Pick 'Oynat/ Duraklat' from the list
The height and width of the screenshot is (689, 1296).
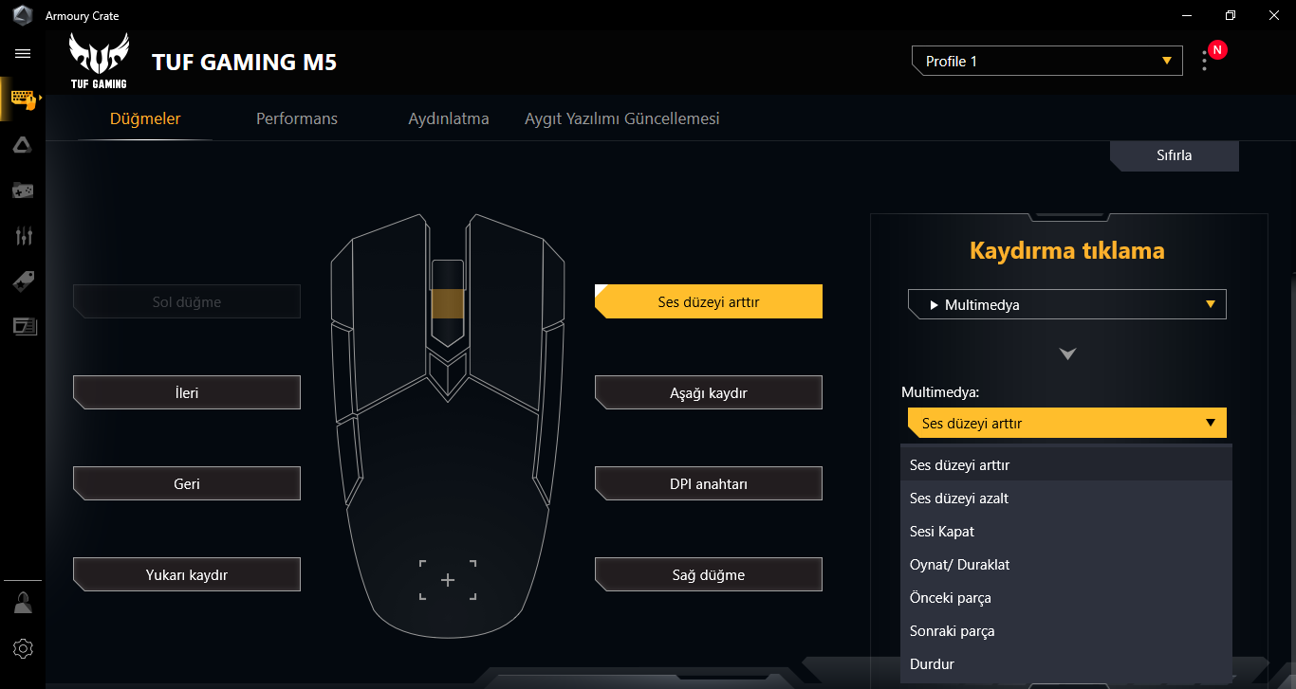click(1066, 565)
